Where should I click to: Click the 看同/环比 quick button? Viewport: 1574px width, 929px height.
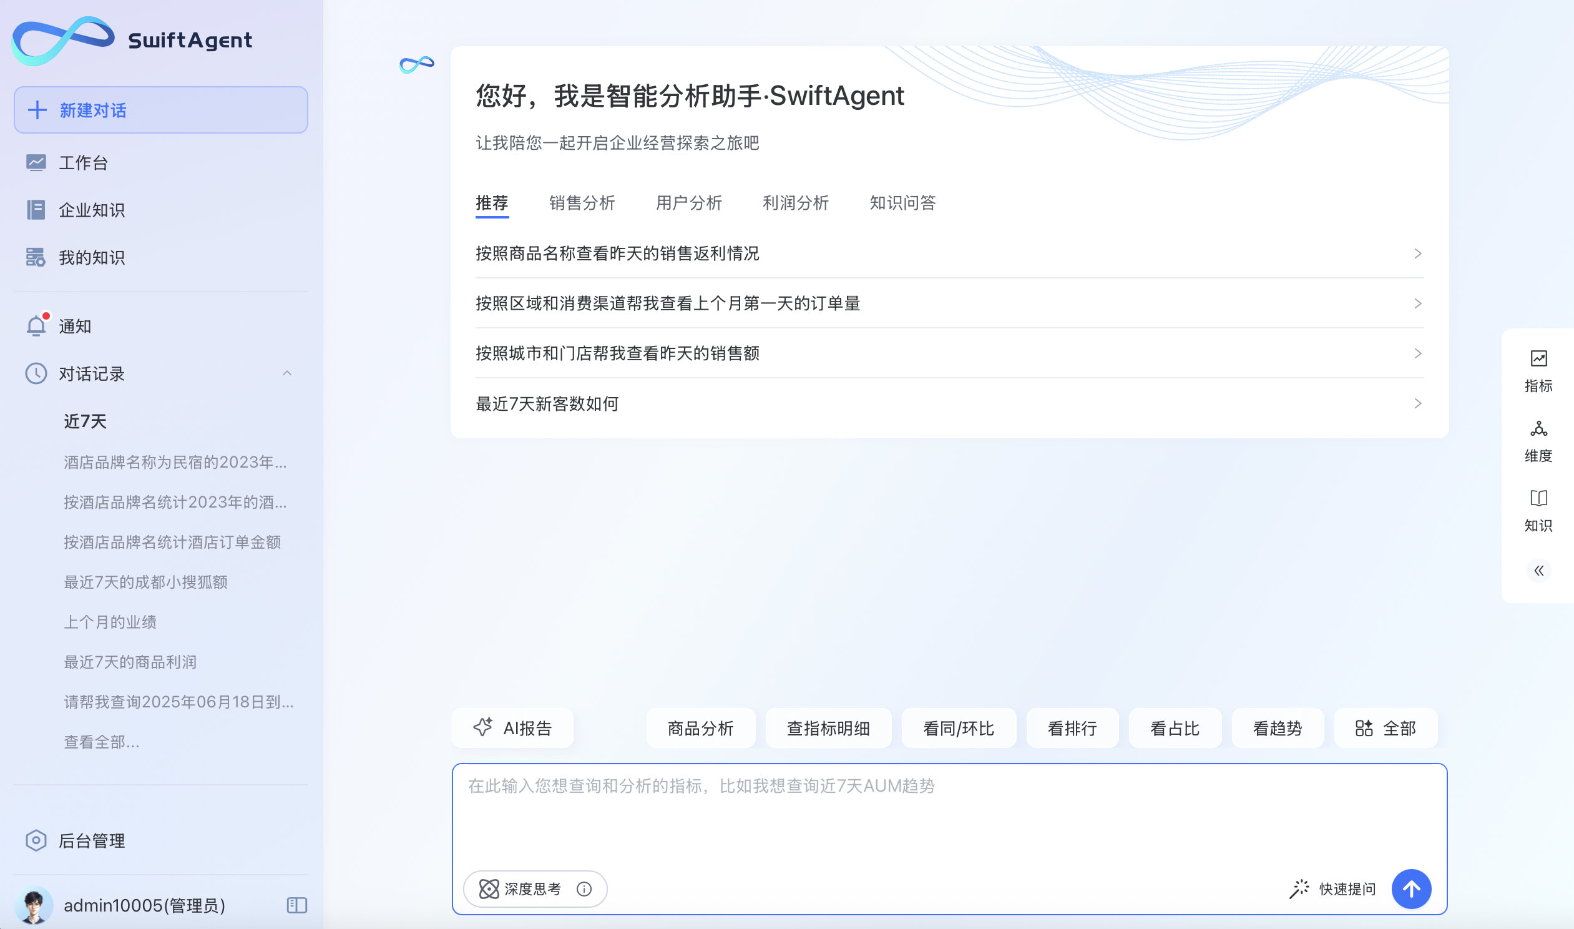click(959, 728)
